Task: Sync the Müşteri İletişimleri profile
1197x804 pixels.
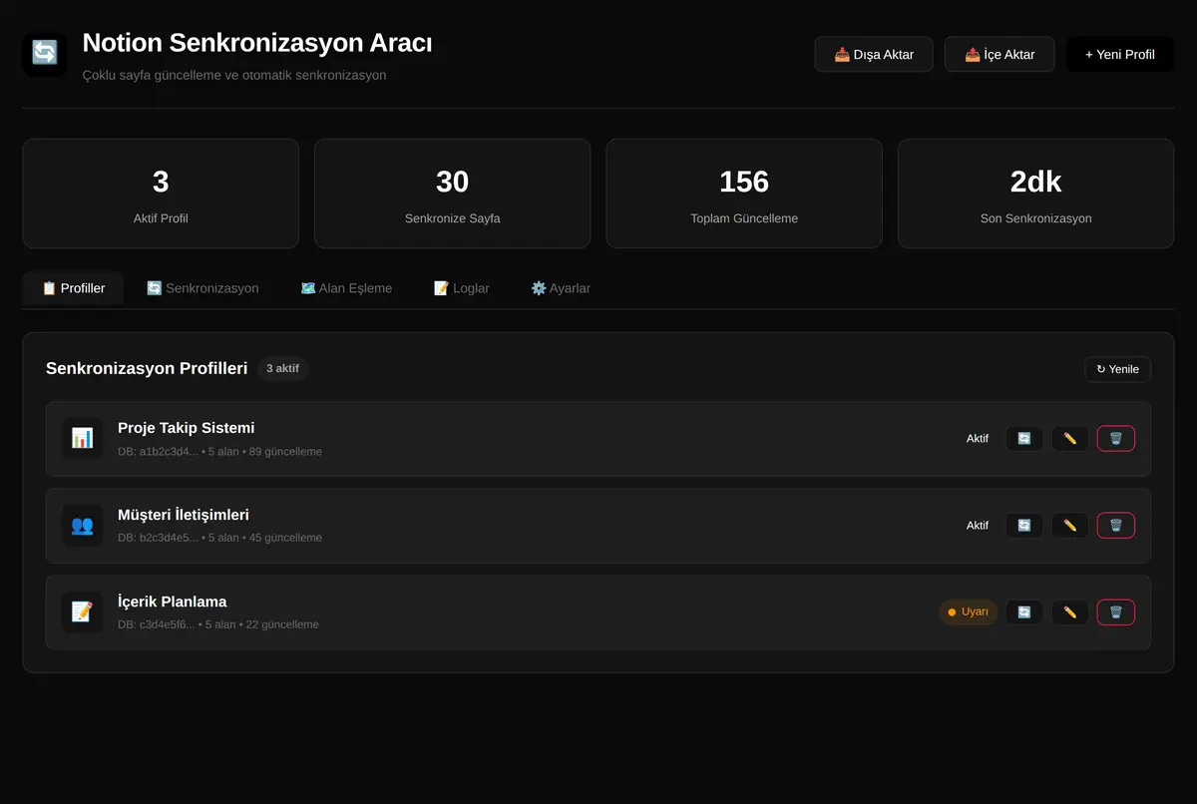Action: [x=1024, y=526]
